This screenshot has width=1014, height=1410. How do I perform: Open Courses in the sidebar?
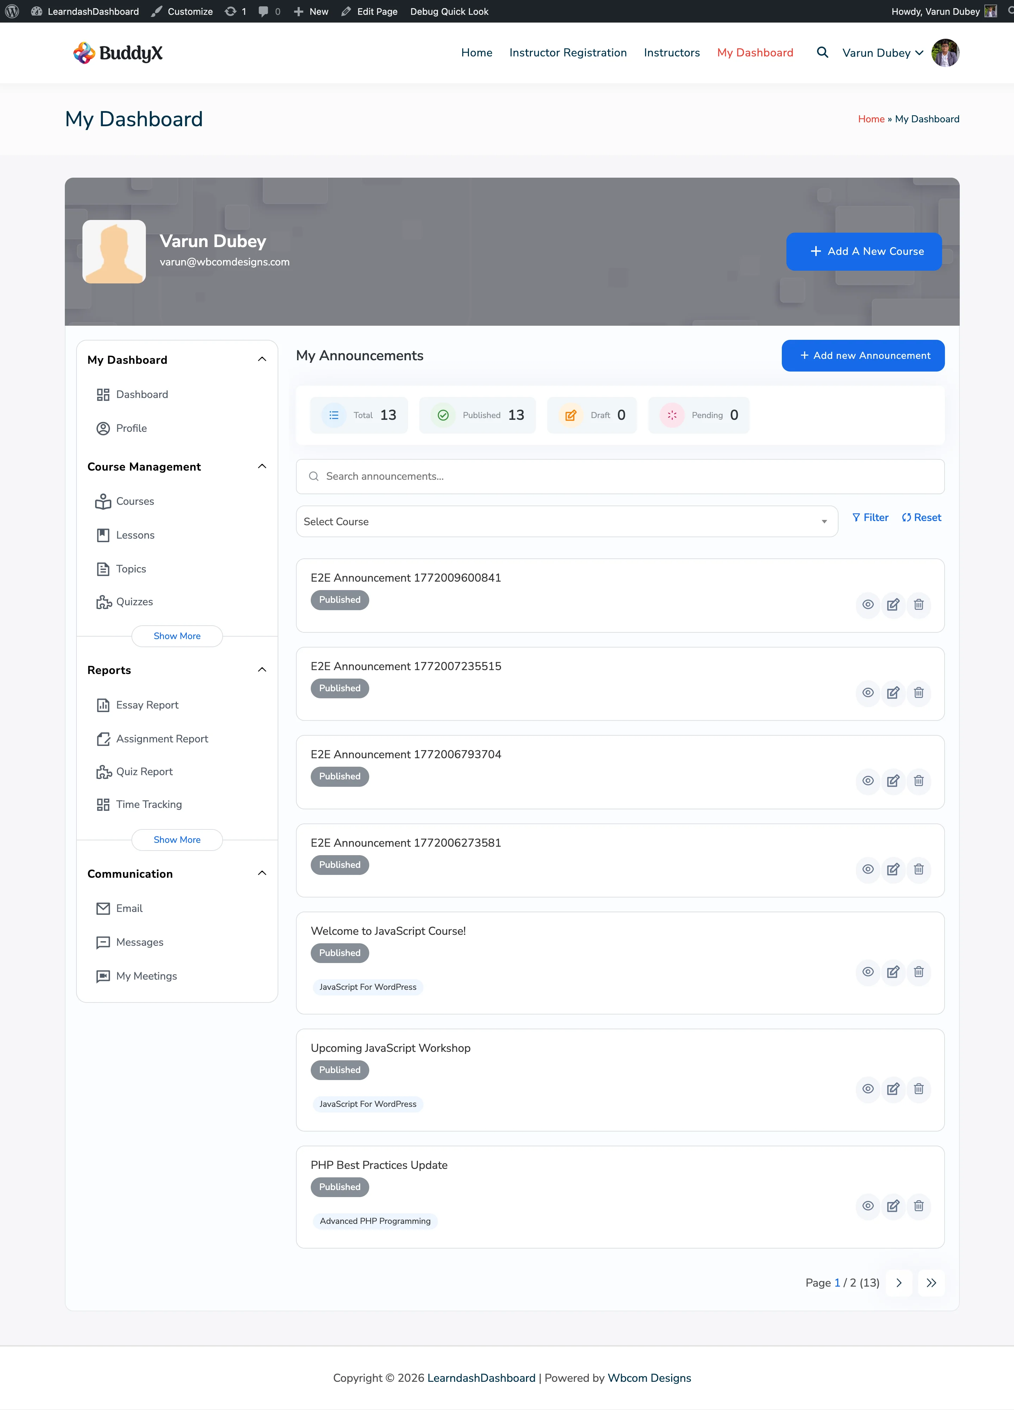point(125,501)
